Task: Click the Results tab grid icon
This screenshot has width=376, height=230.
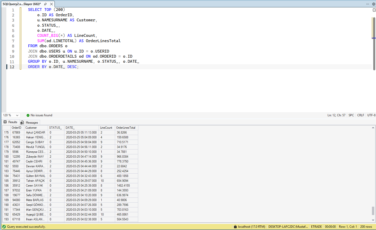Action: pyautogui.click(x=5, y=122)
